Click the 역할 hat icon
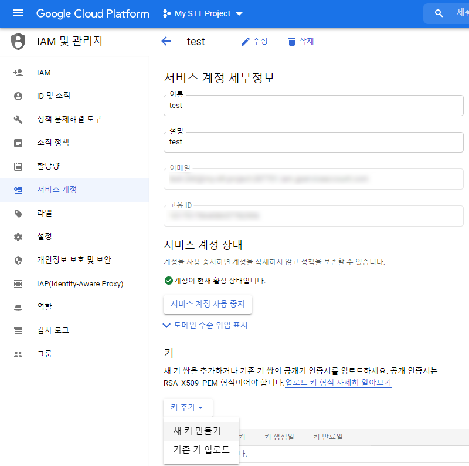This screenshot has height=466, width=469. [18, 308]
